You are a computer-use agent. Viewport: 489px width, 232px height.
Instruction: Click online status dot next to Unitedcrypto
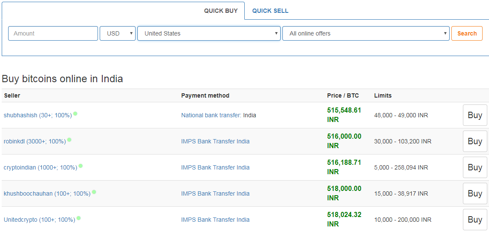(x=79, y=218)
